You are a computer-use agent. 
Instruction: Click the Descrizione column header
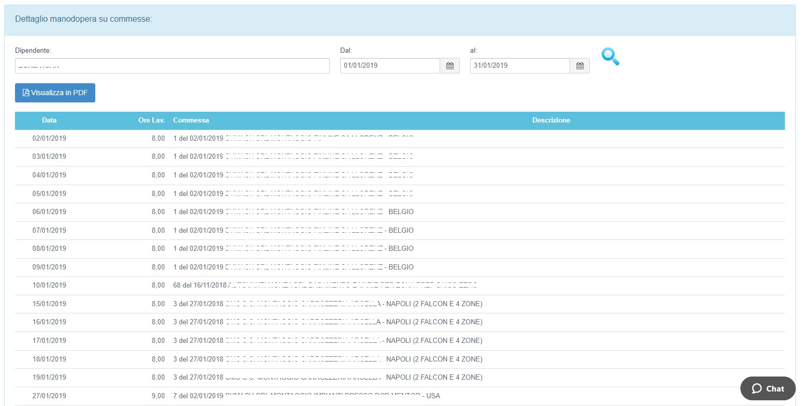coord(551,120)
